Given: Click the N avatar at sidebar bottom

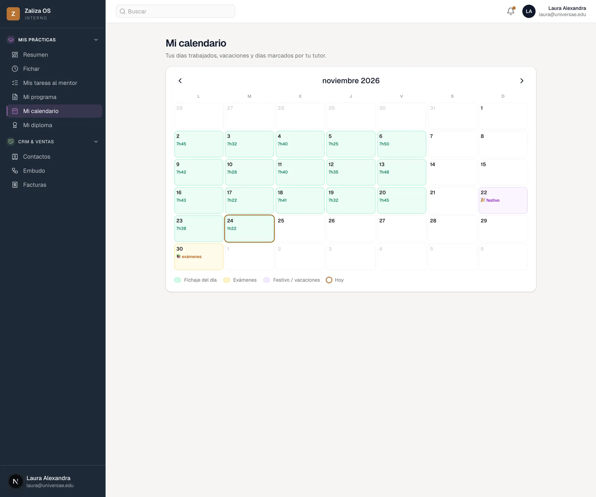Looking at the screenshot, I should pos(16,481).
